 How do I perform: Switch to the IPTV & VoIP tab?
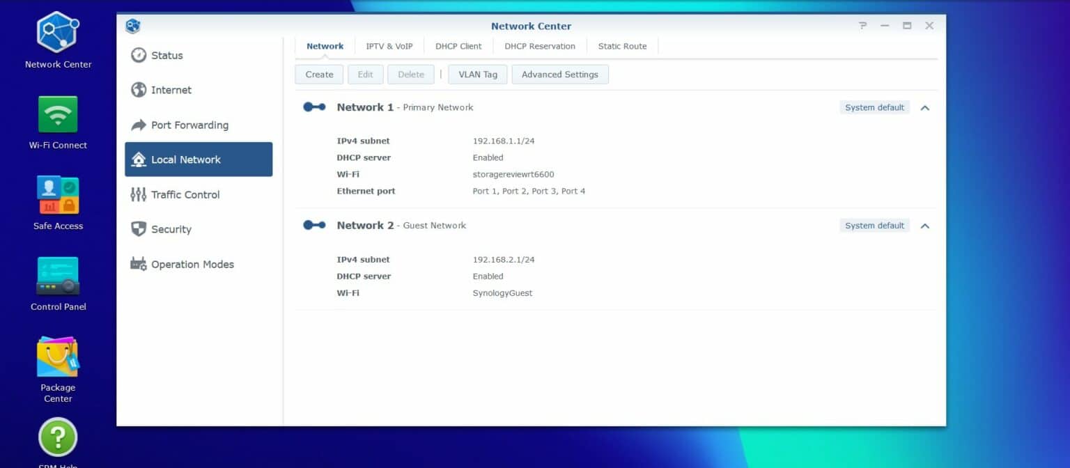[389, 47]
